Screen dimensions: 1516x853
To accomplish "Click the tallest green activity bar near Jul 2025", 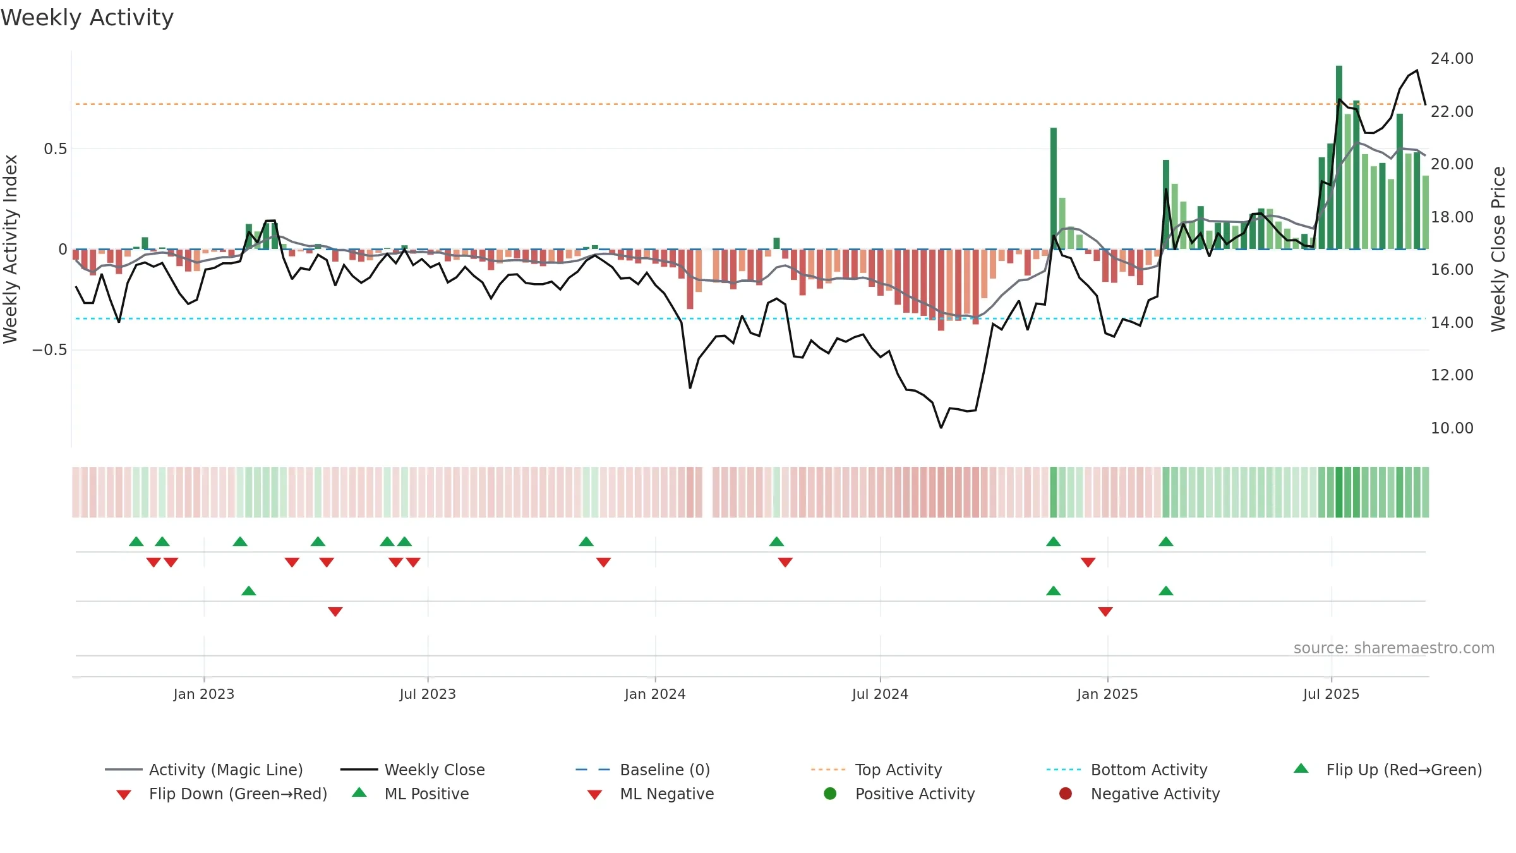I will coord(1339,157).
